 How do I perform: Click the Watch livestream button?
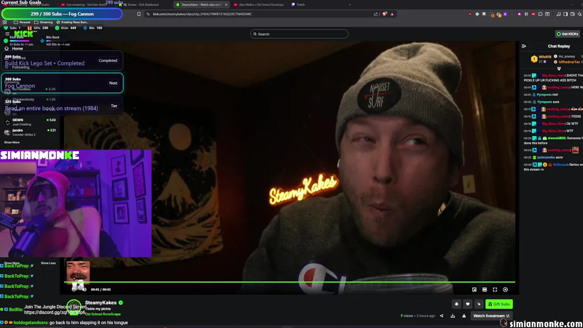coord(491,316)
